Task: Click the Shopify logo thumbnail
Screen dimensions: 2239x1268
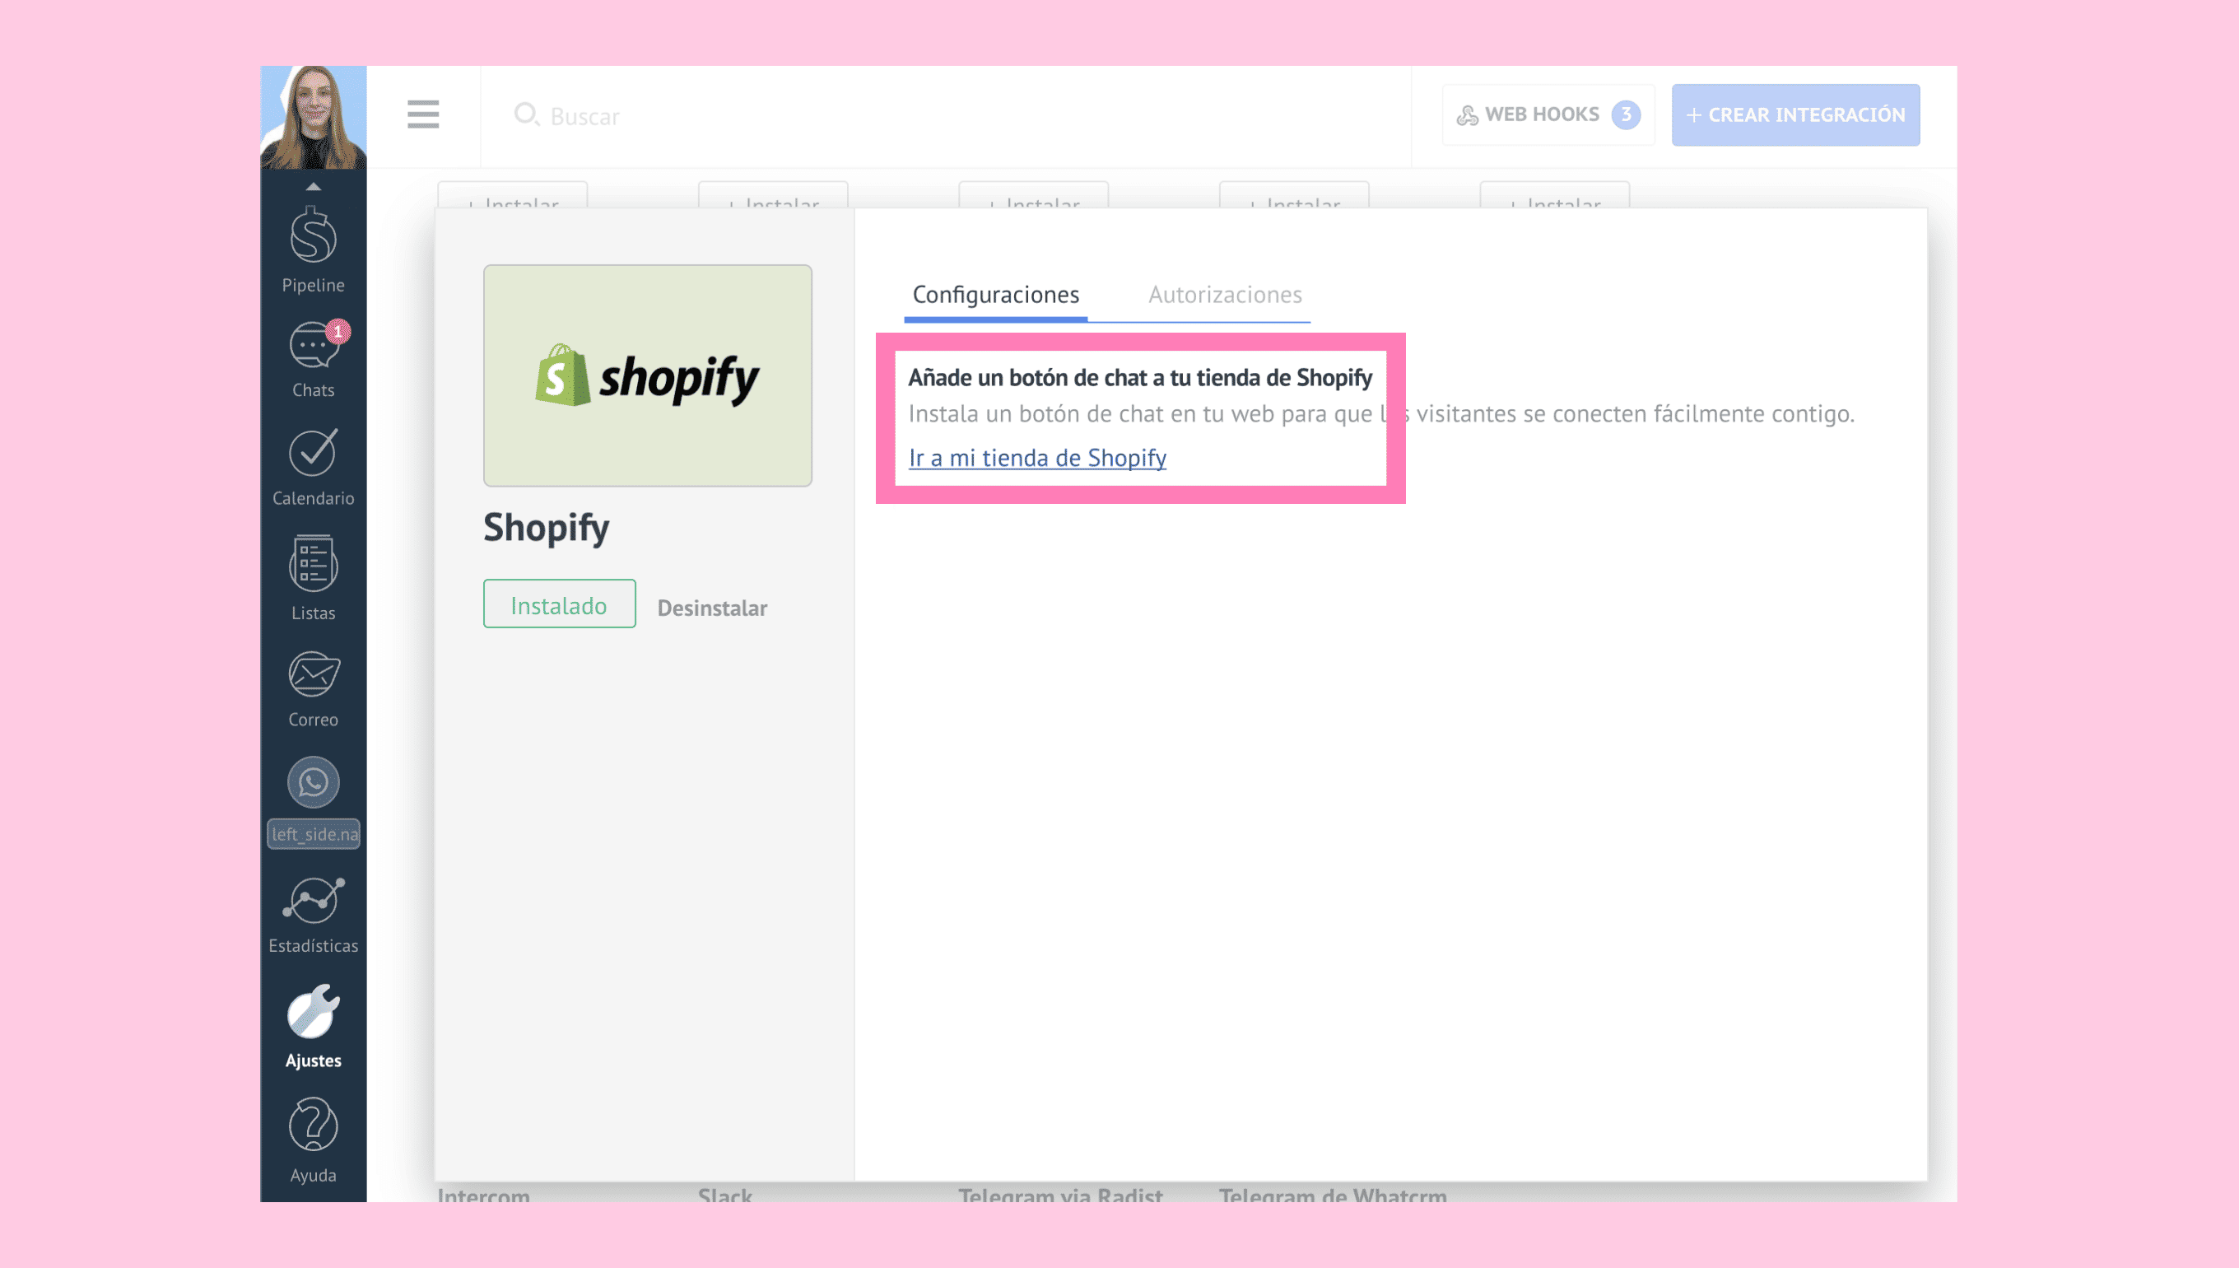Action: coord(648,375)
